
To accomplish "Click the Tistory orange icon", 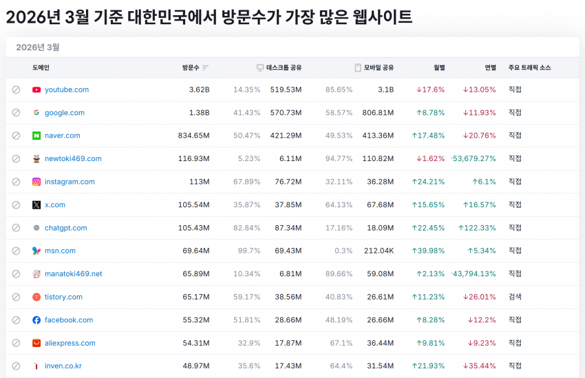I will pyautogui.click(x=36, y=297).
